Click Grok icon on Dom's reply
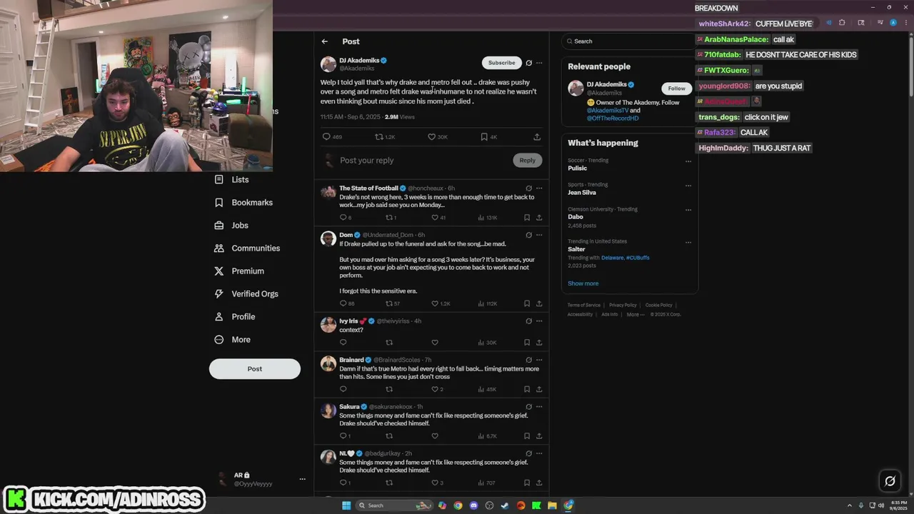 coord(528,235)
